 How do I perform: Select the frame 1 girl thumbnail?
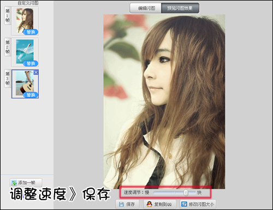tap(25, 20)
